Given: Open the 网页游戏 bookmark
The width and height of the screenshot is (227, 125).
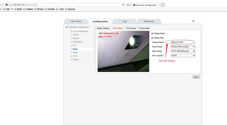Looking at the screenshot, I should click(x=39, y=9).
